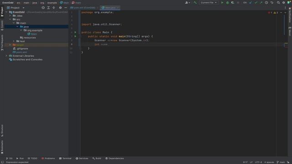The height and width of the screenshot is (164, 292).
Task: Hide the Project panel with minus icon
Action: pos(66,8)
